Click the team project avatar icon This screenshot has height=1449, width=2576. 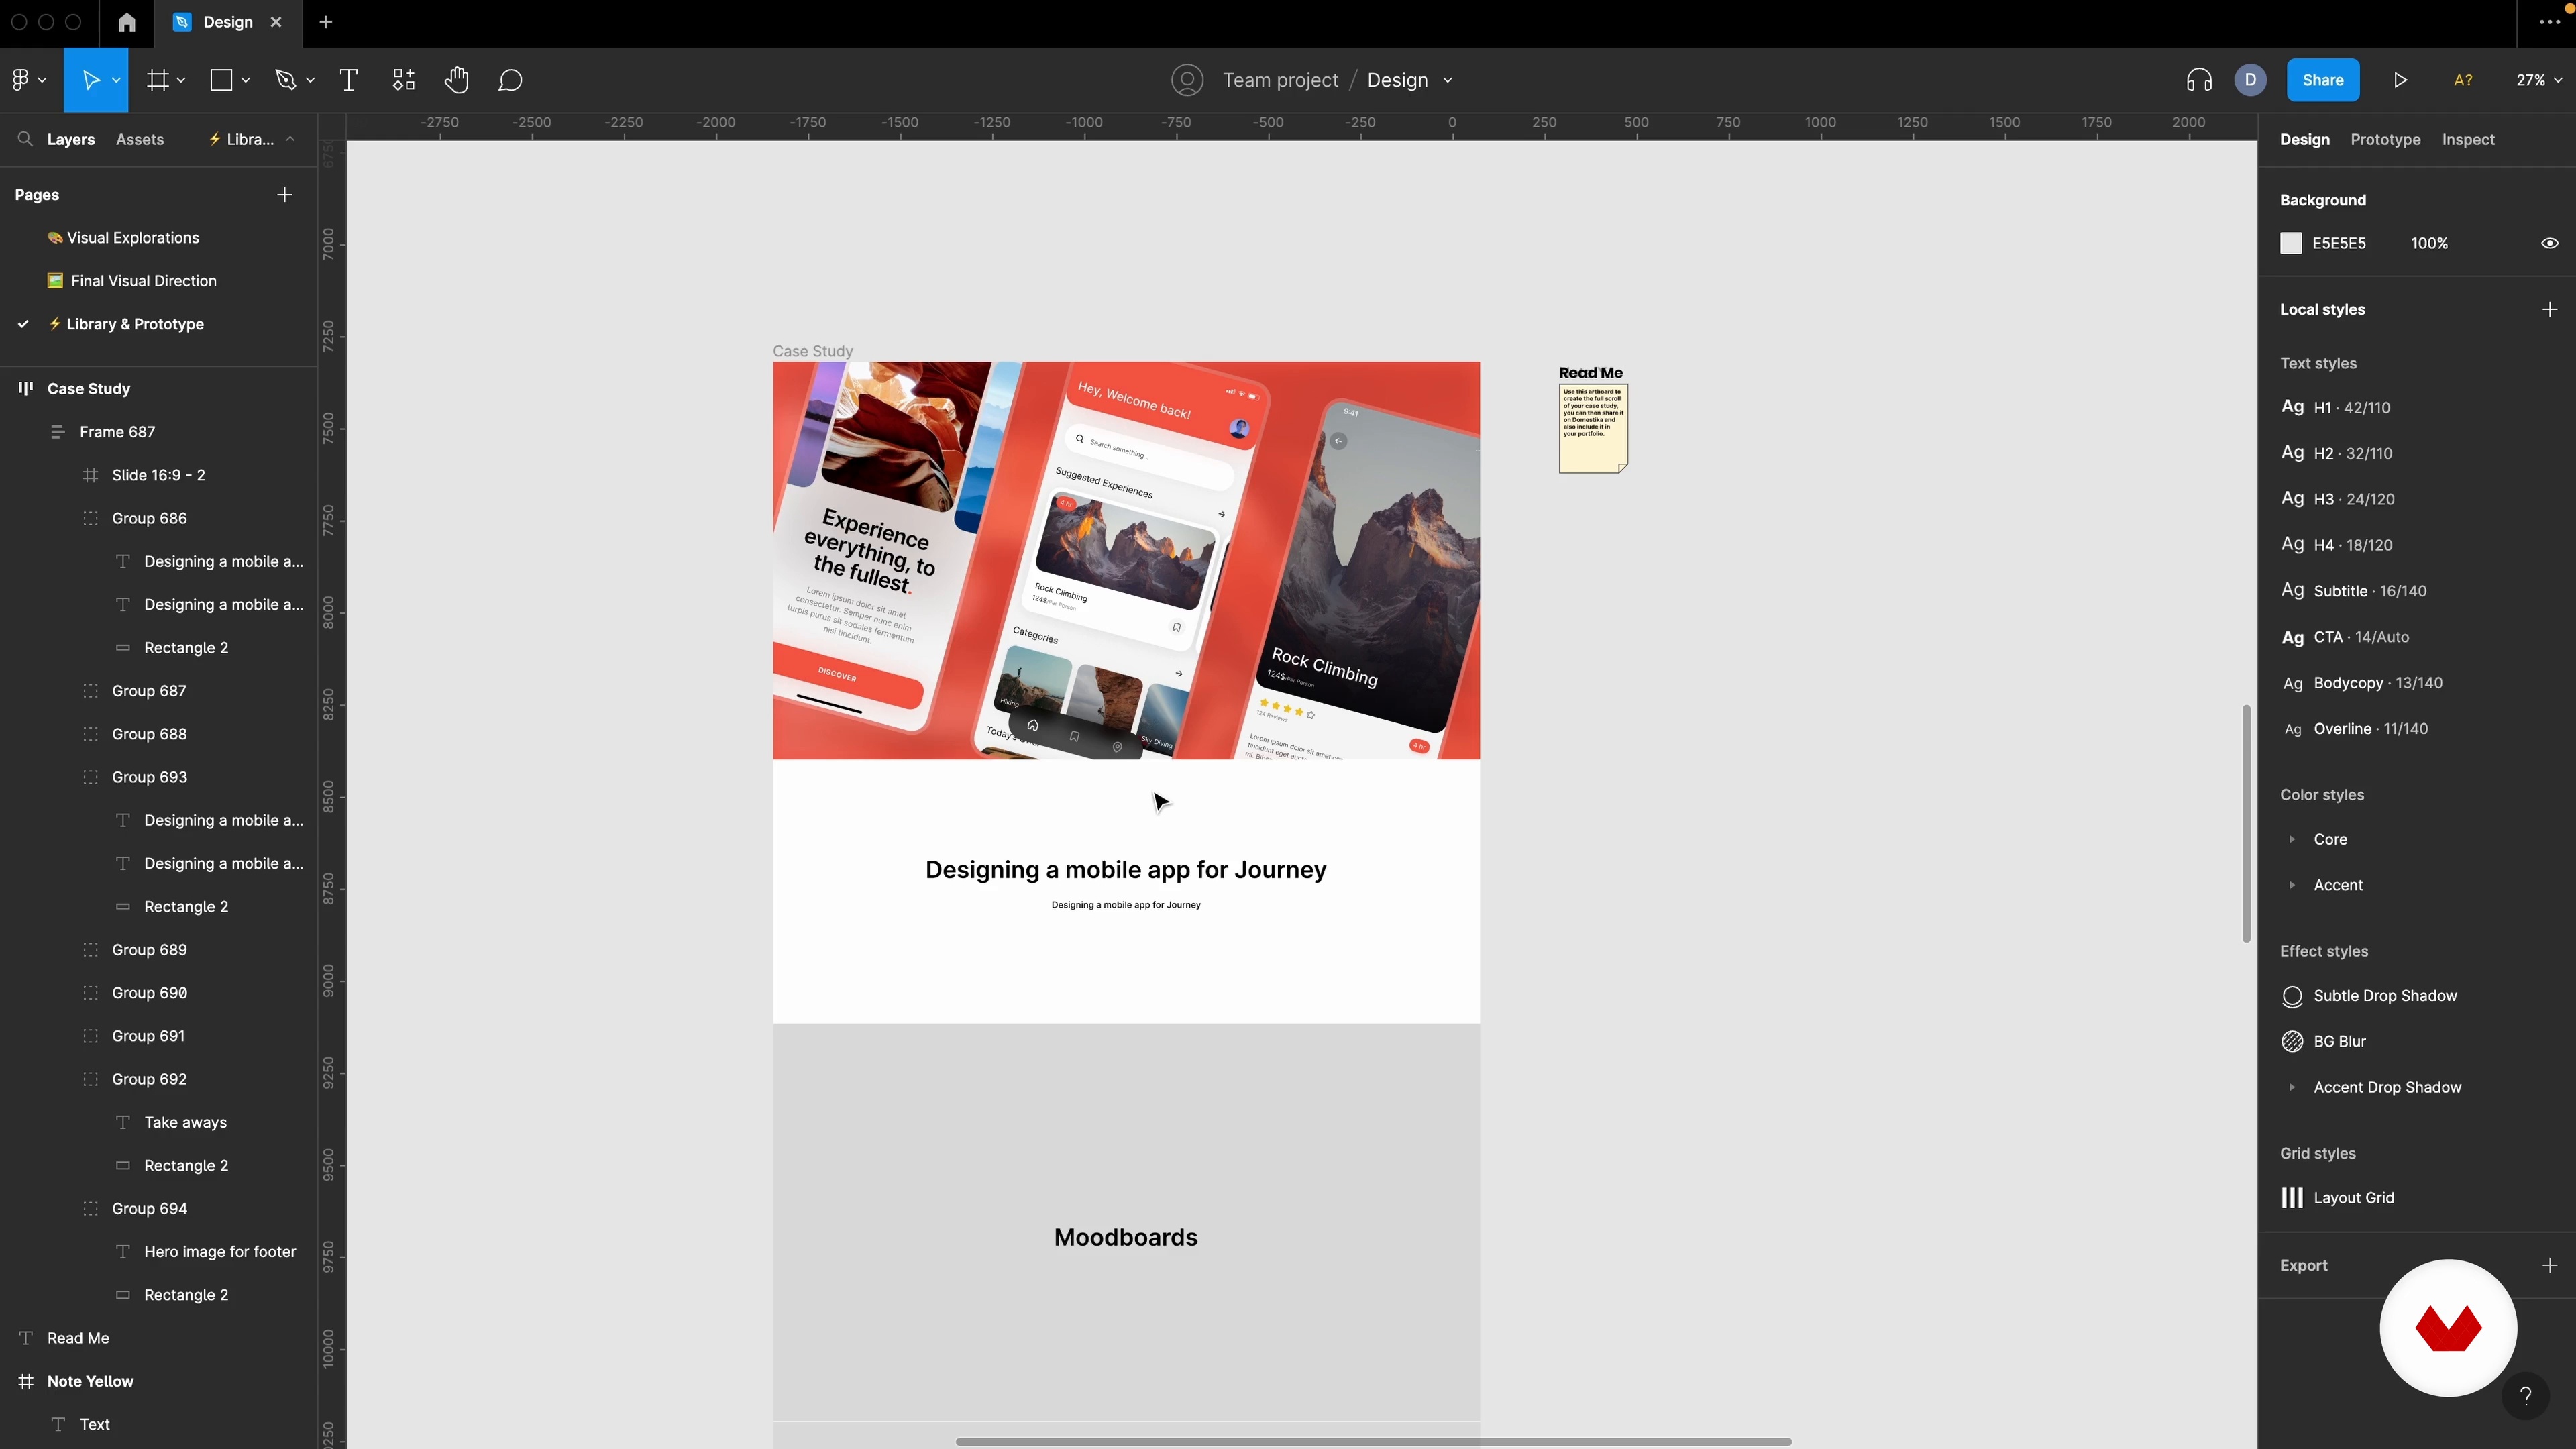[x=1187, y=80]
